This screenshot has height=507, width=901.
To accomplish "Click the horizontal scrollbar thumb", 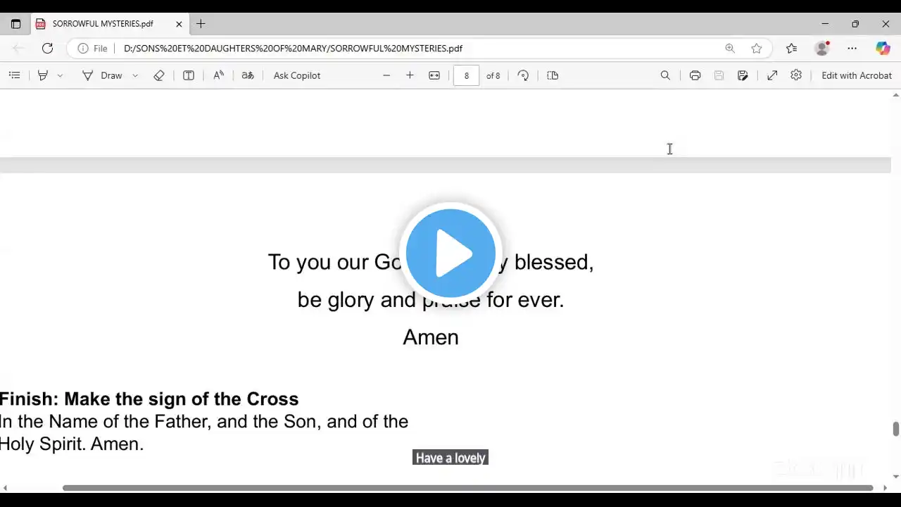I will click(x=468, y=488).
